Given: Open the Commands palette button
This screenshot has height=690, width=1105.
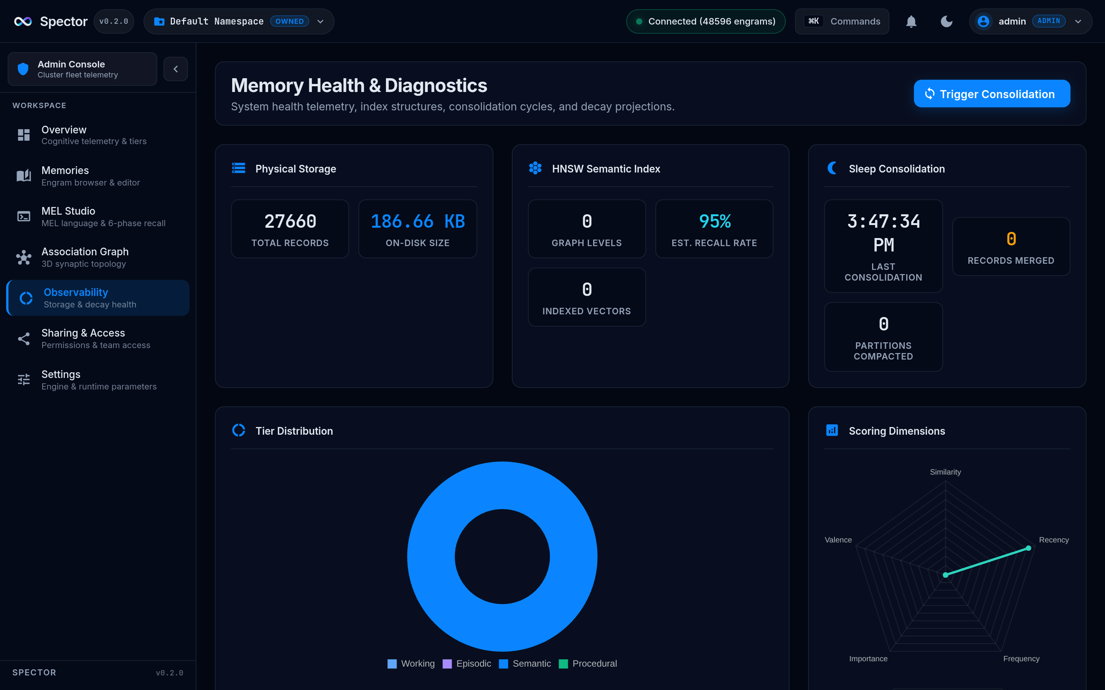Looking at the screenshot, I should 842,21.
